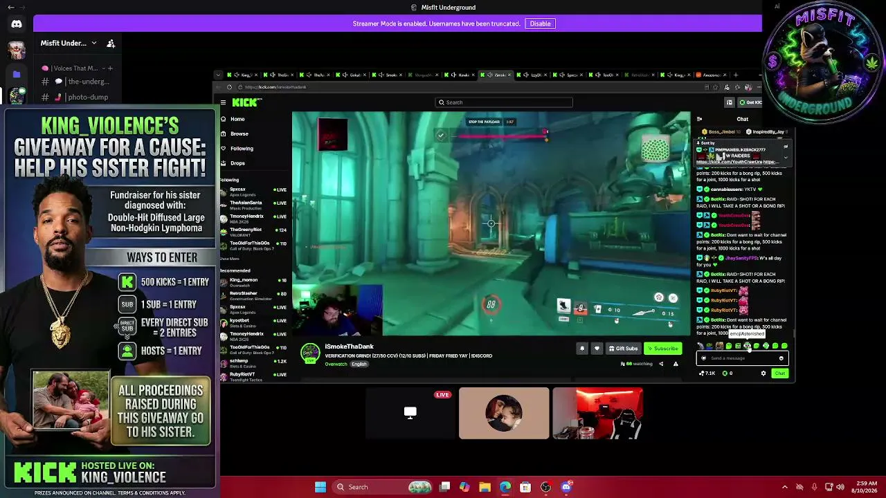Toggle the notification bell for iSmokeThaDank

(582, 349)
